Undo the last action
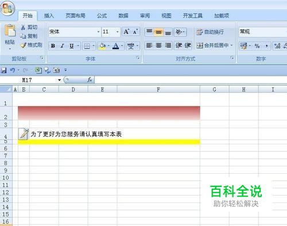This screenshot has height=226, width=287. (13, 70)
